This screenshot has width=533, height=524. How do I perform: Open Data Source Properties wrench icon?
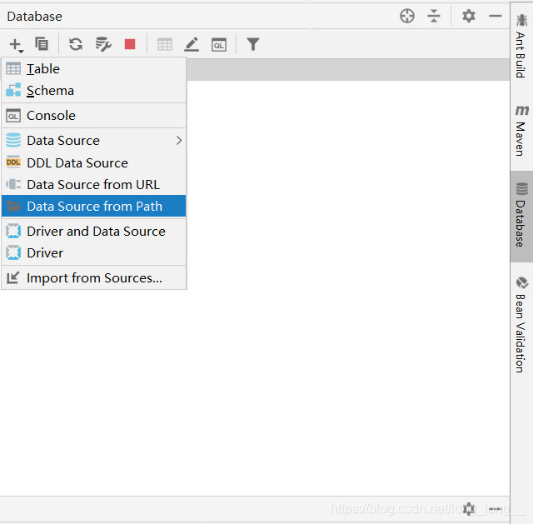click(103, 44)
